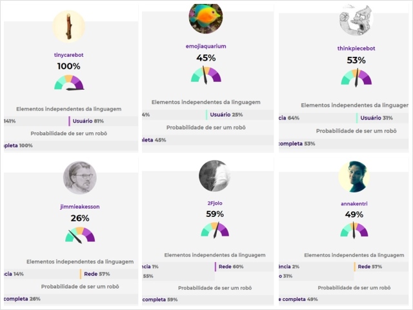413x310 pixels.
Task: Open the 2Fjolo username link
Action: (215, 203)
